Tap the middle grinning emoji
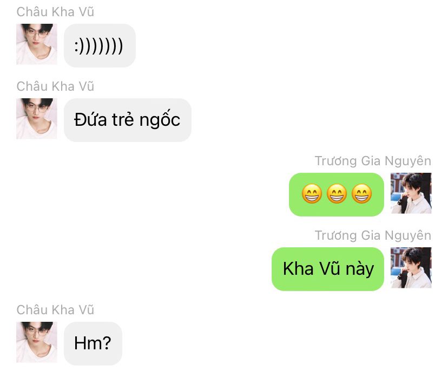The width and height of the screenshot is (448, 372). (337, 194)
